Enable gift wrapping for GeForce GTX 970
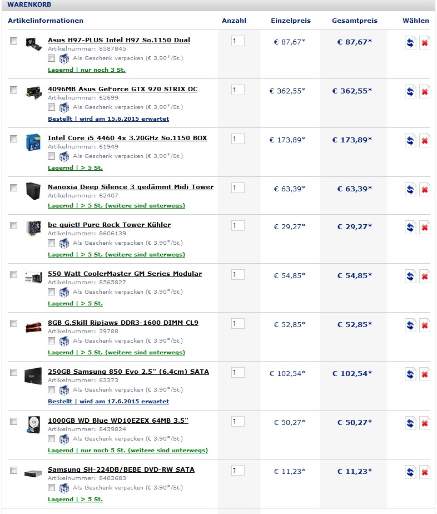The image size is (437, 514). pyautogui.click(x=52, y=107)
